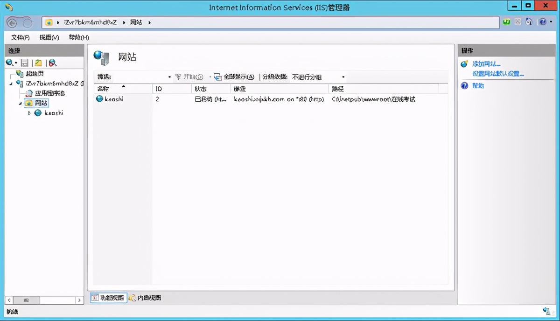Click inside the 筛选 filter input box

pyautogui.click(x=140, y=77)
